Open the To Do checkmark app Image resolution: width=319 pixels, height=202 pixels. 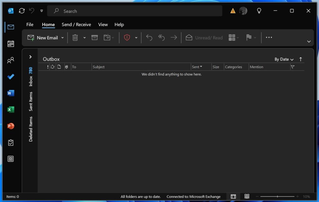pyautogui.click(x=11, y=77)
